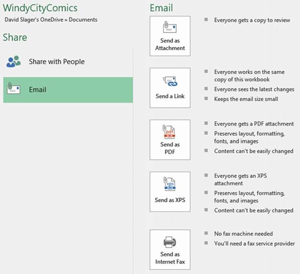The height and width of the screenshot is (274, 300).
Task: Click the Share with People icon
Action: click(14, 61)
